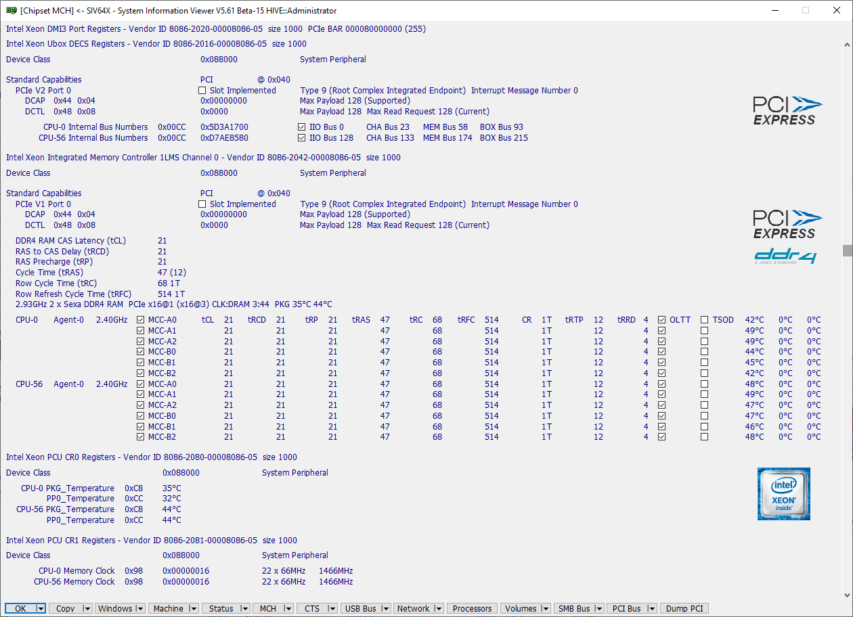
Task: Click the DDR4 RAM CAS Latency (tCL) label
Action: [71, 241]
